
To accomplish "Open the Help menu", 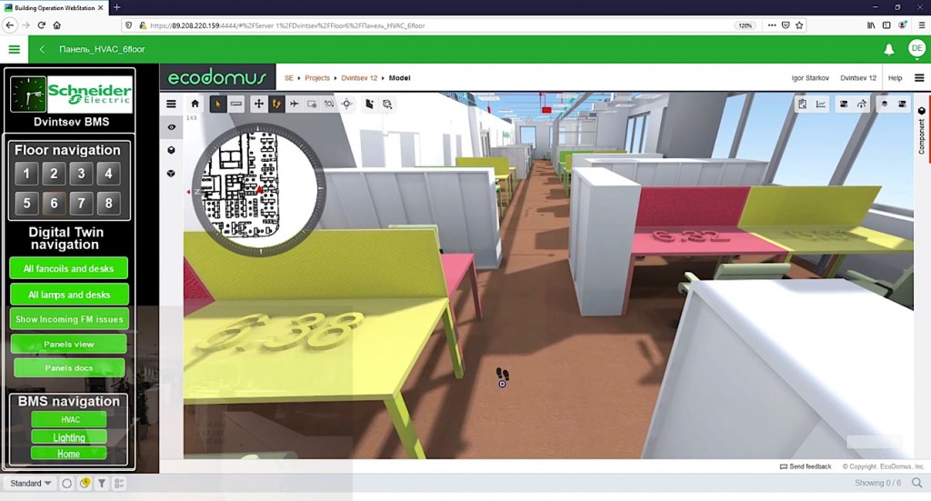I will tap(895, 78).
